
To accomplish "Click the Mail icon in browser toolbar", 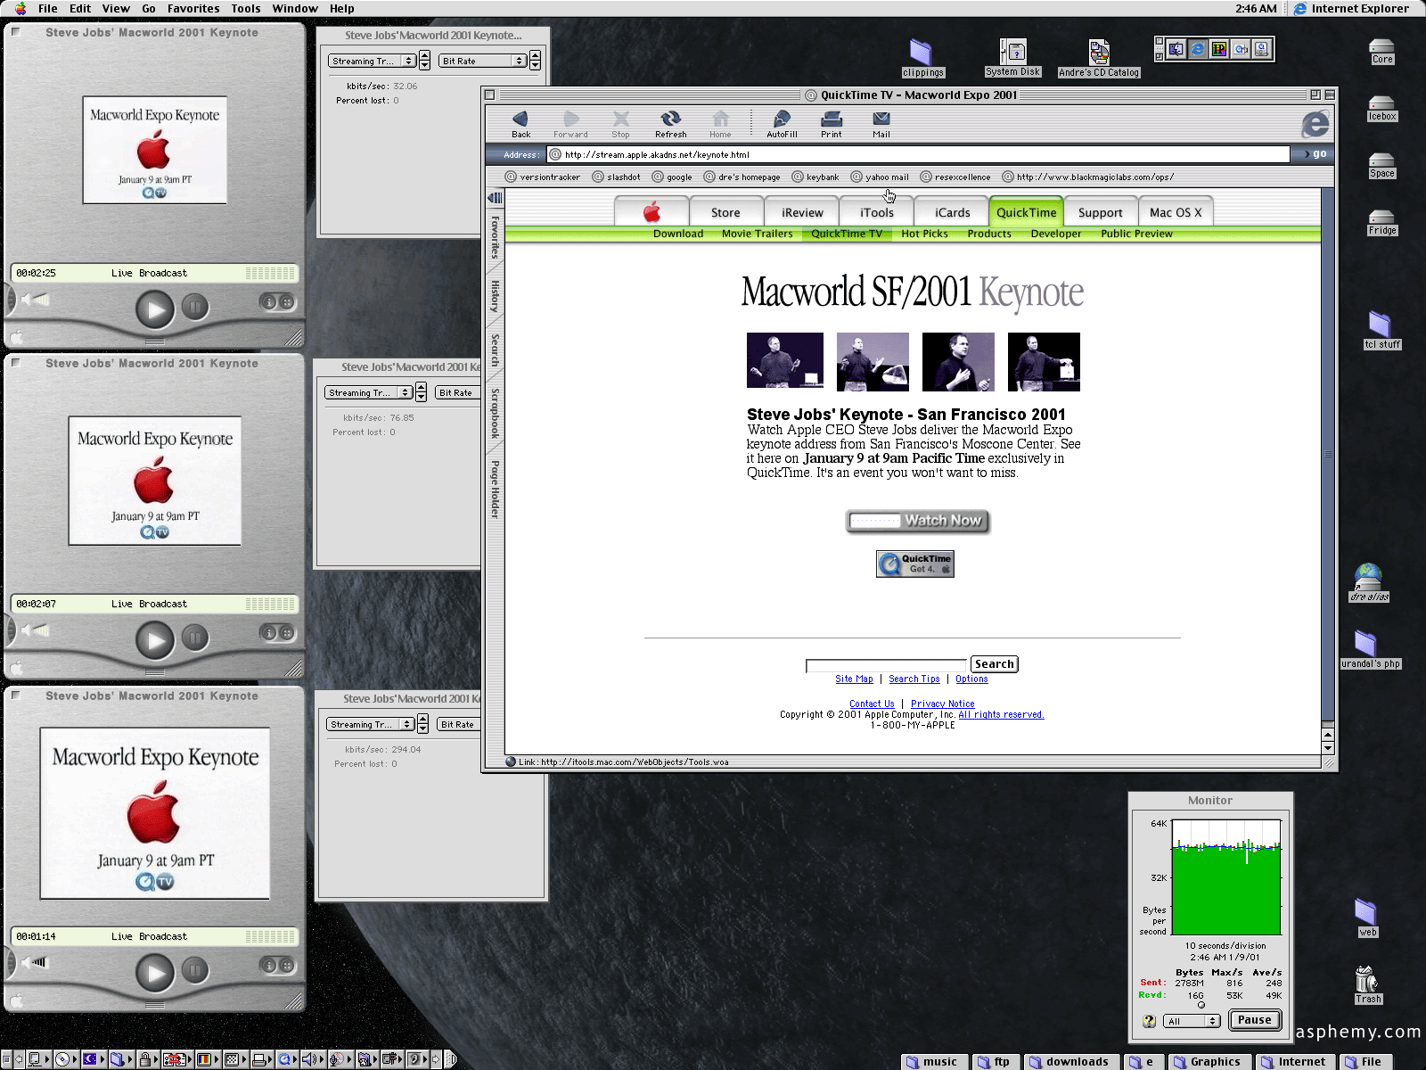I will [881, 120].
